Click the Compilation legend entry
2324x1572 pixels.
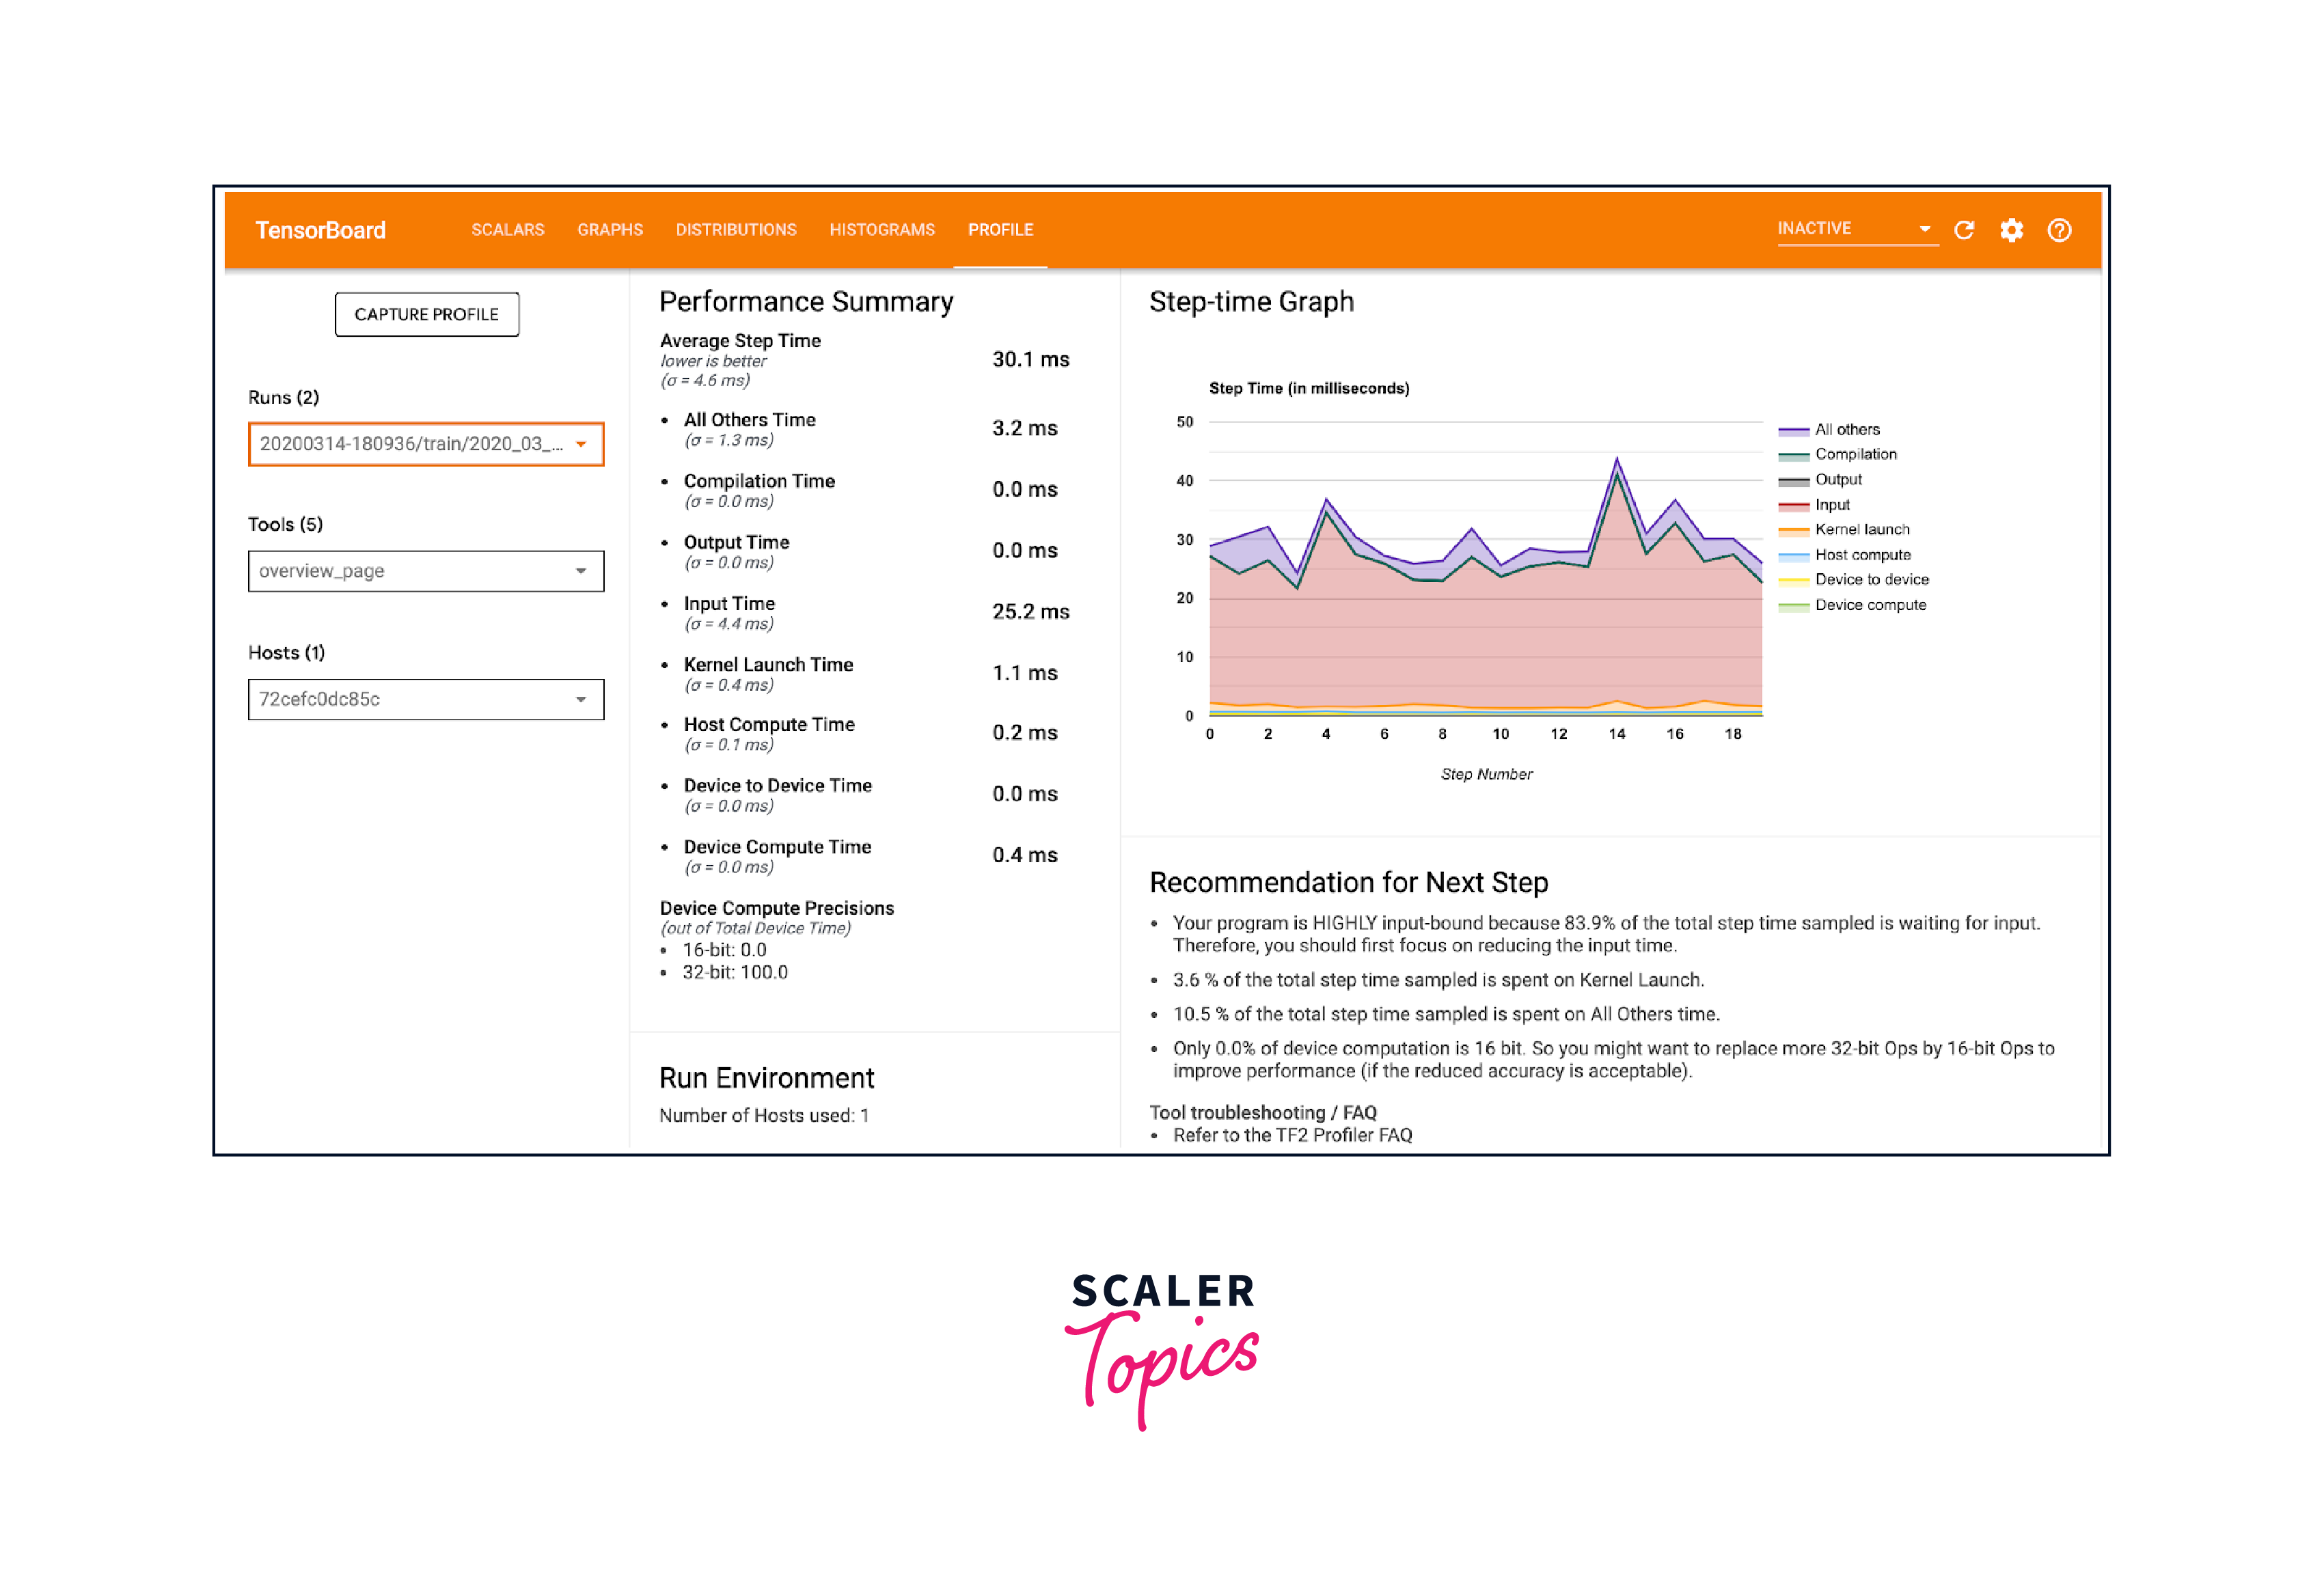tap(1855, 454)
